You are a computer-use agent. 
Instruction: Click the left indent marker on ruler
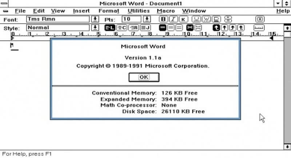(12, 38)
